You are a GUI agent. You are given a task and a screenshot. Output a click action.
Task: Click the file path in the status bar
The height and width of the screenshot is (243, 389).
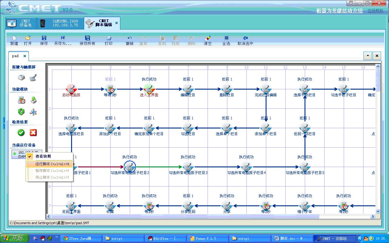point(50,223)
